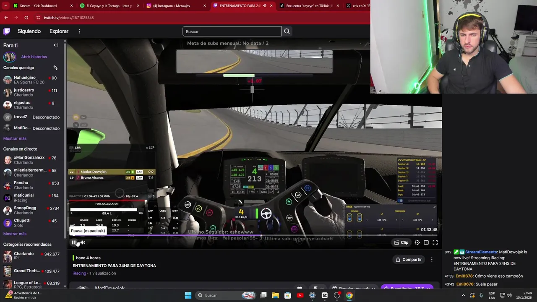
Task: Open more options next to Compartir
Action: [x=432, y=260]
